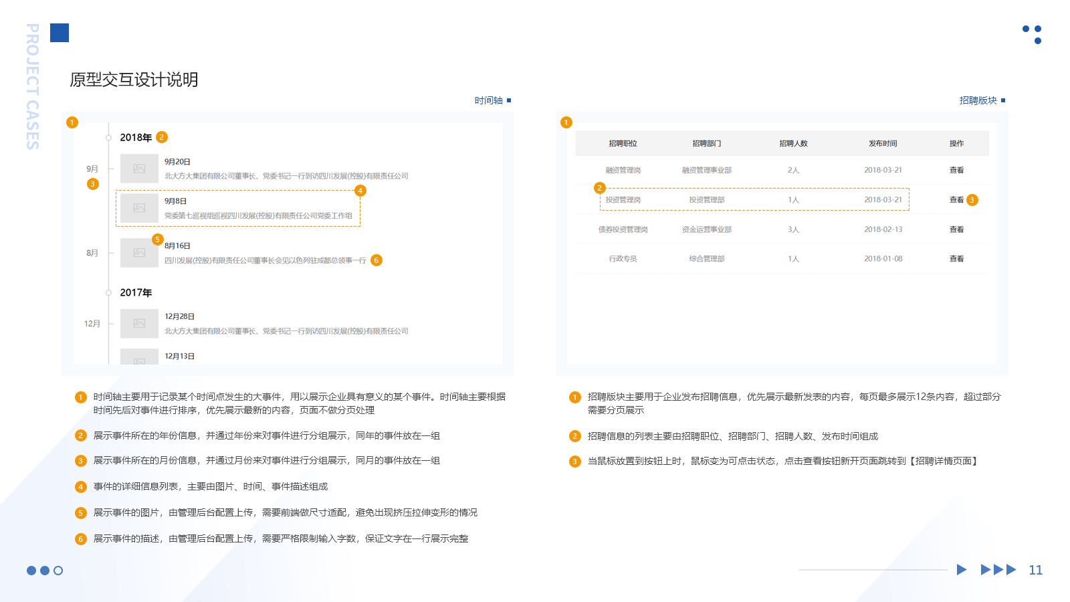The width and height of the screenshot is (1070, 602).
Task: Select the 12月 month label on timeline
Action: click(x=92, y=324)
